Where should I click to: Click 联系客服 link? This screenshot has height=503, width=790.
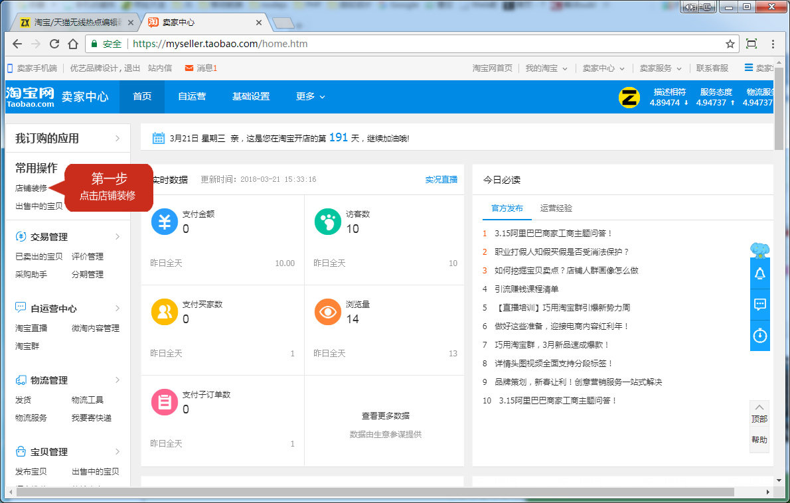click(x=712, y=68)
